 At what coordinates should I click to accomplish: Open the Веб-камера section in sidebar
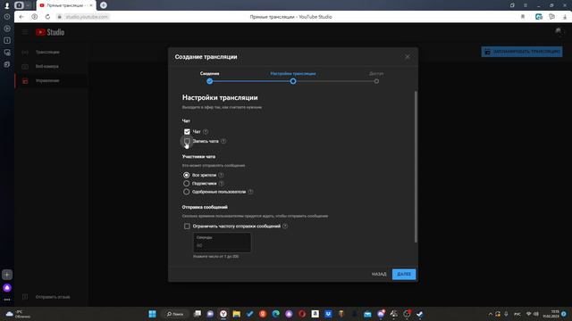coord(51,66)
